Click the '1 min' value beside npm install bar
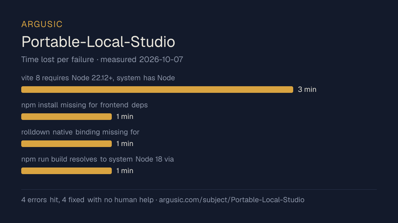 pyautogui.click(x=125, y=117)
